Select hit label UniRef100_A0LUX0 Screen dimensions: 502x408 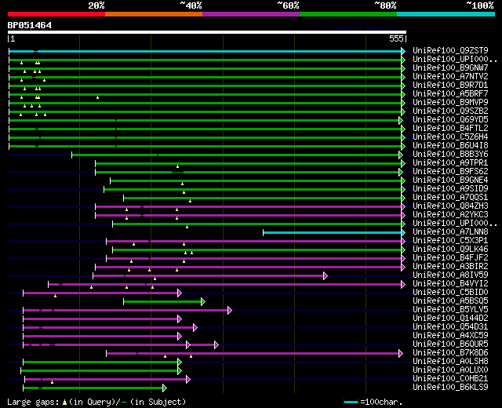450,370
